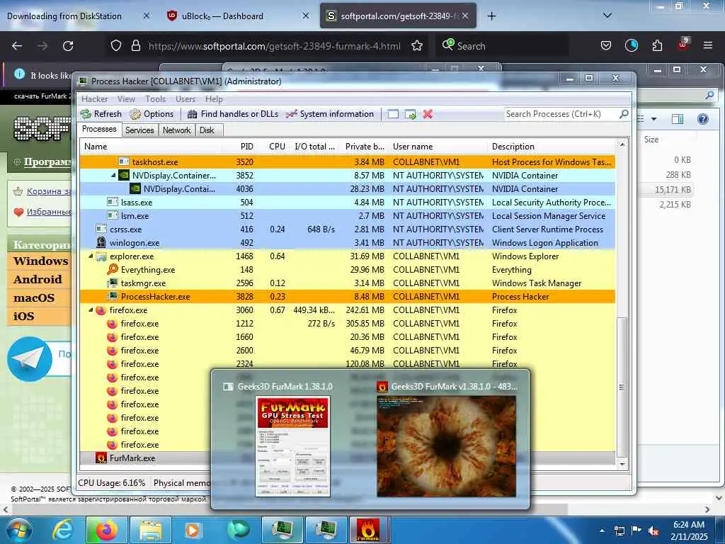Sort by the CPU column header

[275, 146]
